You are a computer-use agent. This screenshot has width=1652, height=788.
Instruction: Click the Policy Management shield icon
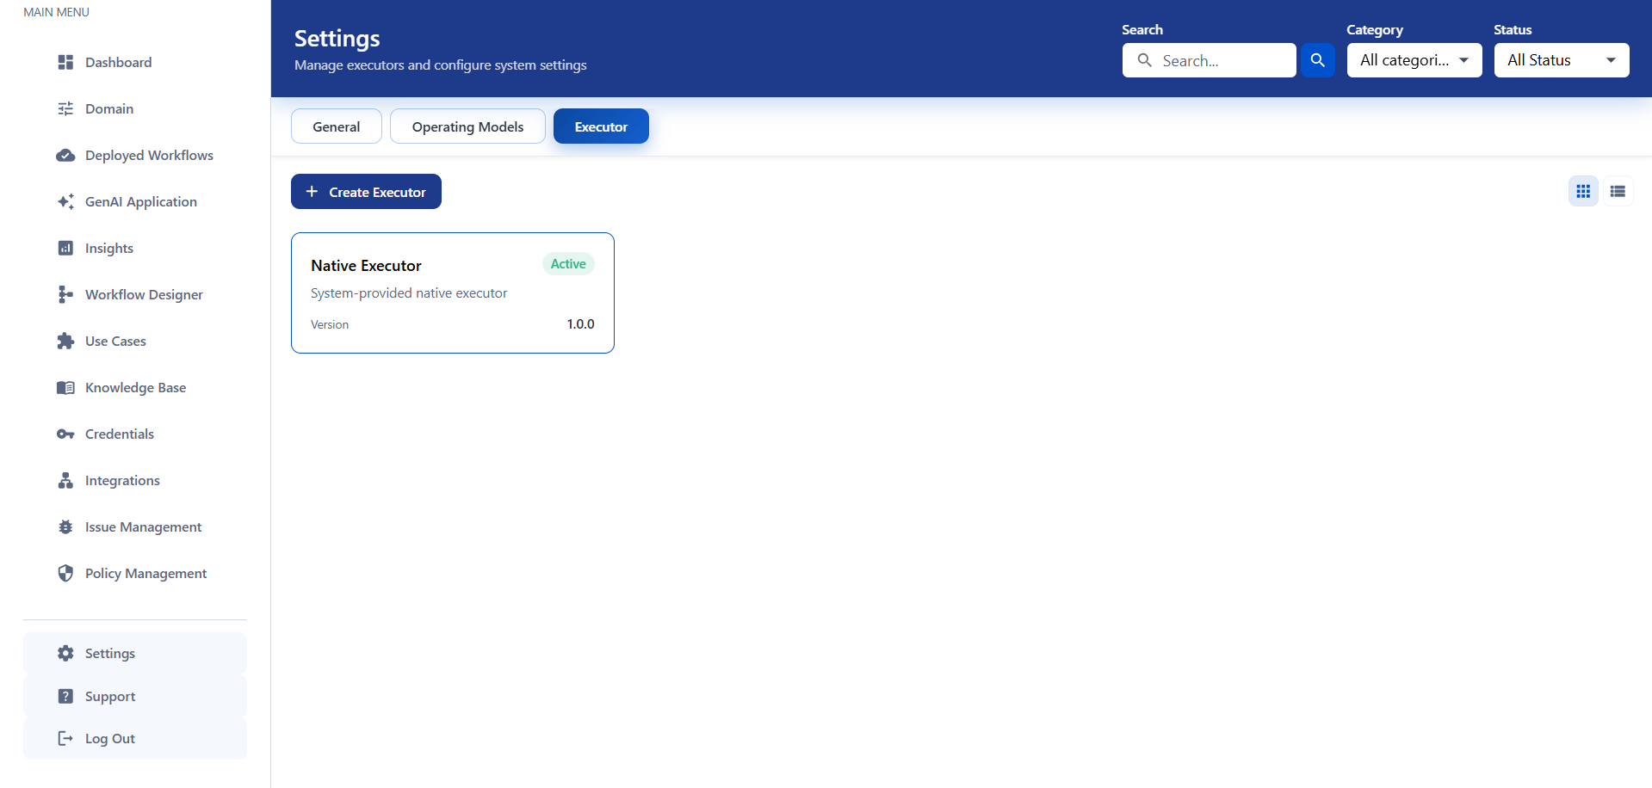[65, 573]
